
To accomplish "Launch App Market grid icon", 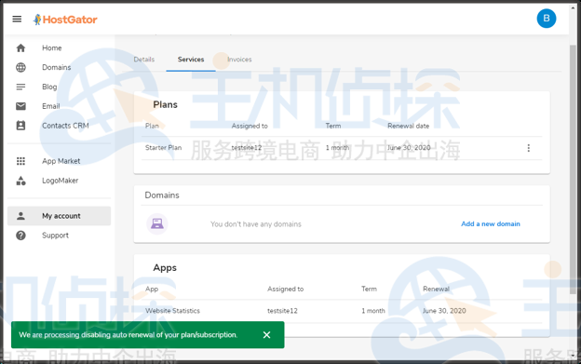I will (x=20, y=161).
